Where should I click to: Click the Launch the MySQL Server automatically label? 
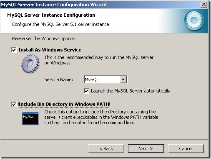(x=131, y=91)
